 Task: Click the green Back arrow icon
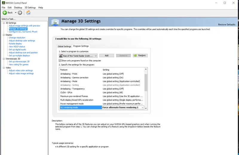(x=5, y=13)
